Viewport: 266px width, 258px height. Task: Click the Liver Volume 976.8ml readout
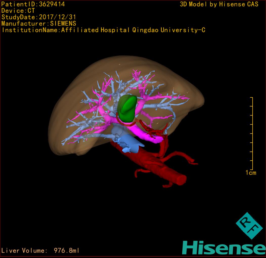[40, 251]
